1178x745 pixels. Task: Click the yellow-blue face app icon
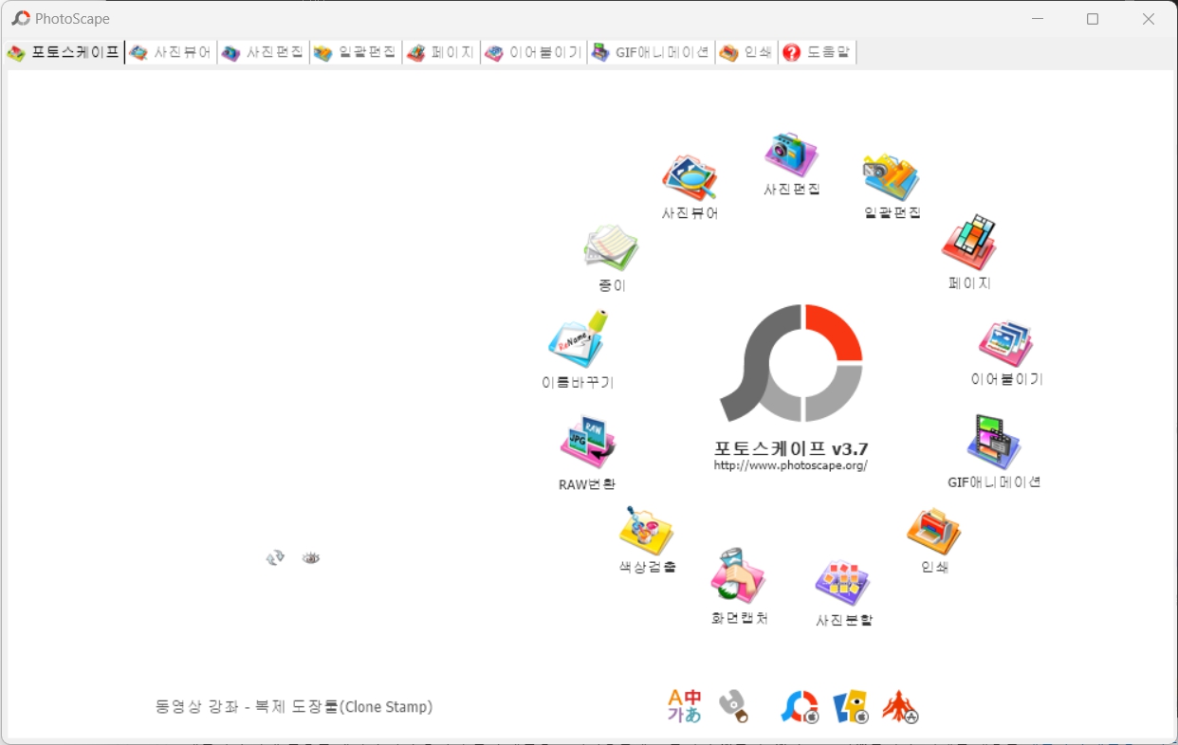(851, 707)
